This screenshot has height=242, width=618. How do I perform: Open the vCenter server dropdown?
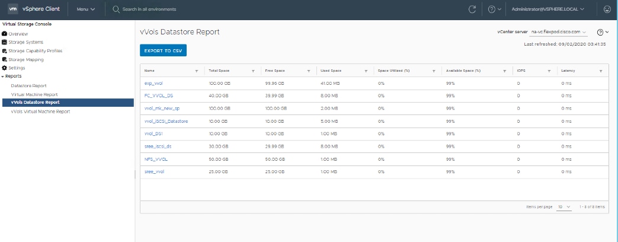coord(559,32)
